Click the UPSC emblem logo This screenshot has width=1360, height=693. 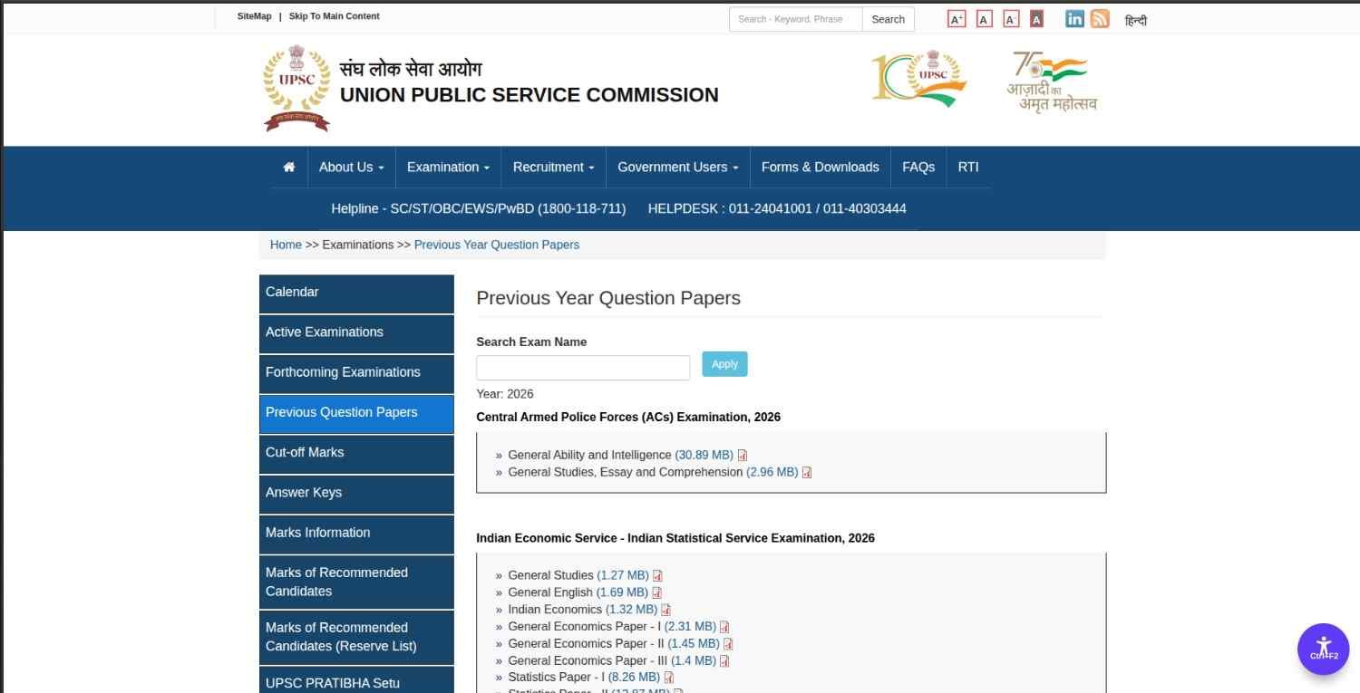pos(296,89)
